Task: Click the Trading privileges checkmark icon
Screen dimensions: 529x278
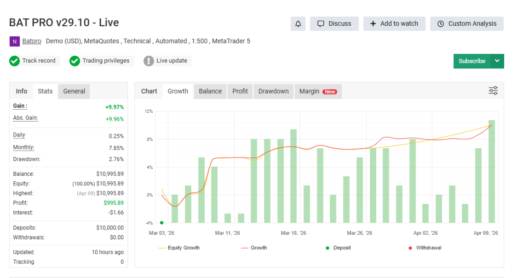Action: 75,61
